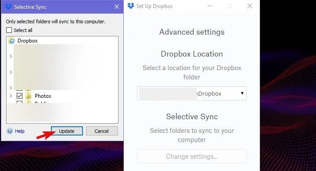
Task: Cancel the Selective Sync dialog
Action: pyautogui.click(x=102, y=131)
